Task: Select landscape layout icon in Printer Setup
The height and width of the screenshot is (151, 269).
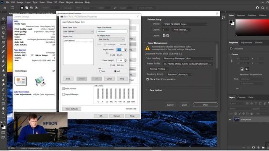Action: coord(168,35)
